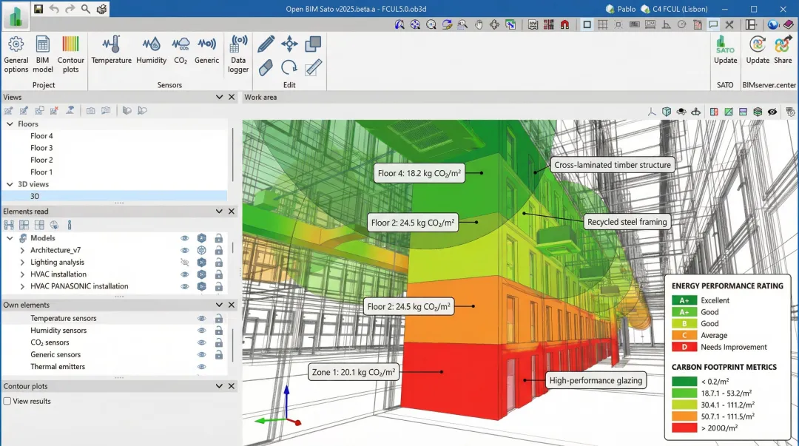Screen dimensions: 799x446
Task: Click the SATO Update button
Action: (x=725, y=50)
